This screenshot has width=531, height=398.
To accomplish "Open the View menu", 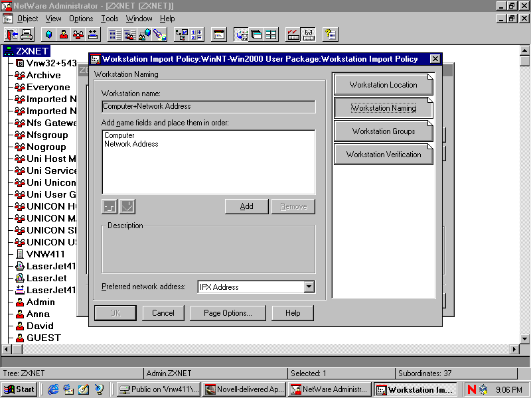I will 54,19.
